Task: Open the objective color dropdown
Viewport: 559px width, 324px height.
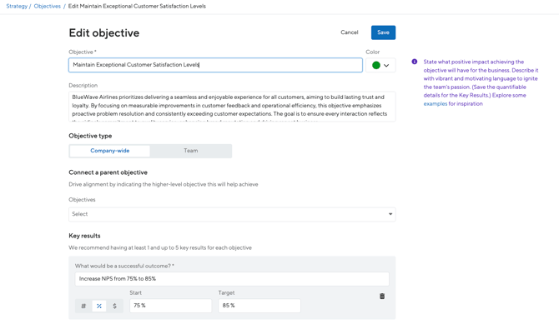Action: [380, 65]
